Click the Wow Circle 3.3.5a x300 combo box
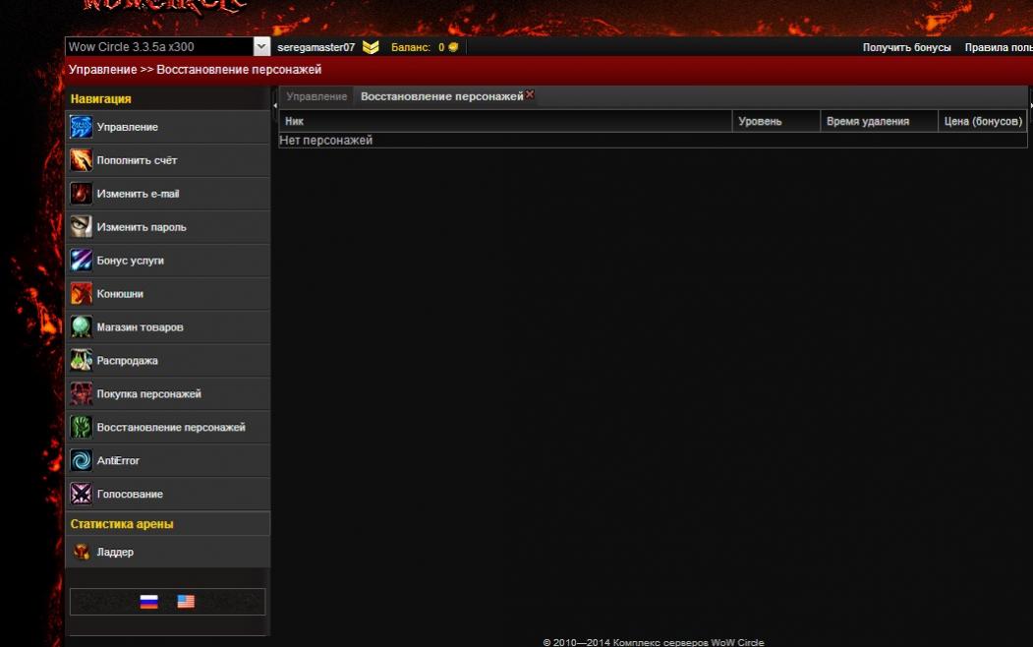This screenshot has height=647, width=1033. pyautogui.click(x=157, y=46)
